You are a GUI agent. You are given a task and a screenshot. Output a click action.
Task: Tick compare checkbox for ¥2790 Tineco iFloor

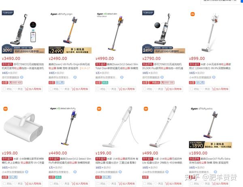(x=145, y=89)
